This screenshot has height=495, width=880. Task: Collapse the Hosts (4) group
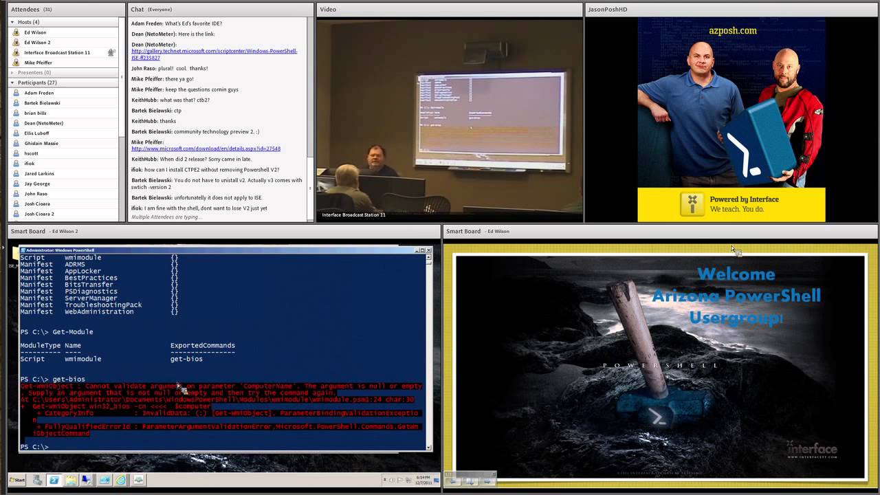pos(12,22)
